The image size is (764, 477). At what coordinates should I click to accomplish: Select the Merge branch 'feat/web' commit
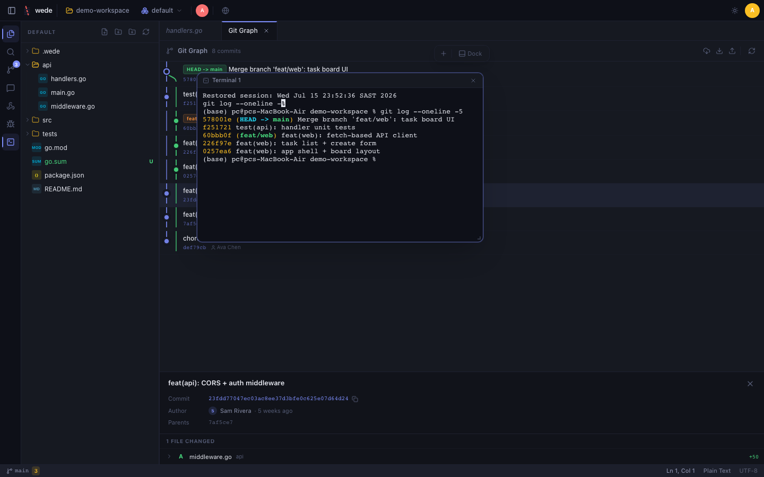(x=288, y=69)
